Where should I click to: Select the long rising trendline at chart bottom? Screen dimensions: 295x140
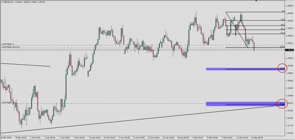tap(143, 119)
